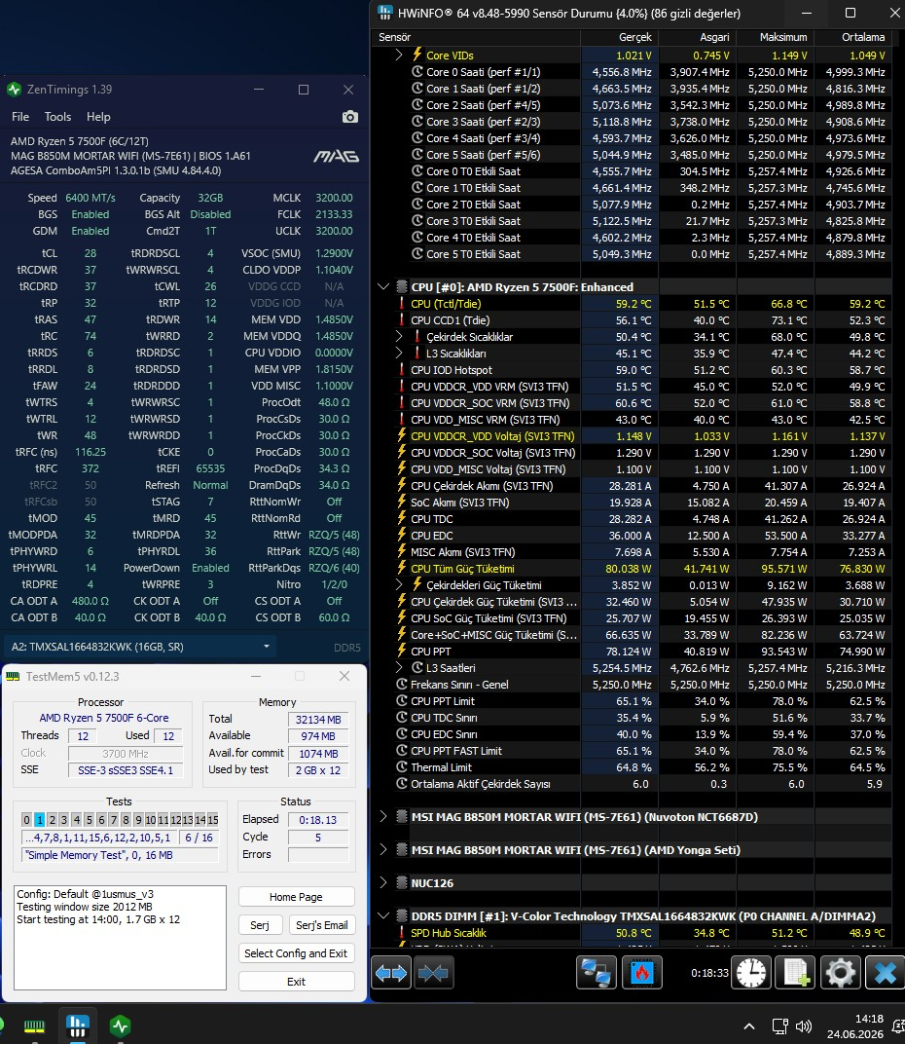Select the Thermal Limit row
905x1044 pixels.
(x=632, y=767)
